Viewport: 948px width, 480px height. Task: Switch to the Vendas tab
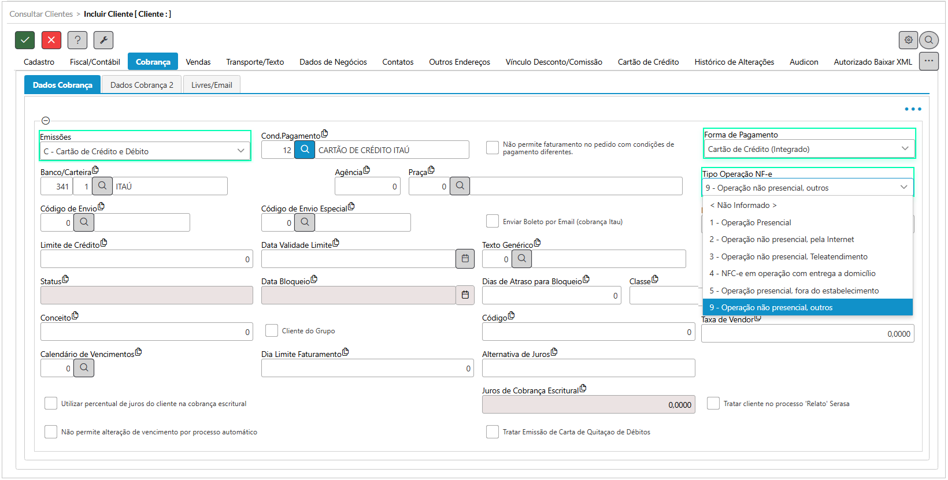point(198,62)
